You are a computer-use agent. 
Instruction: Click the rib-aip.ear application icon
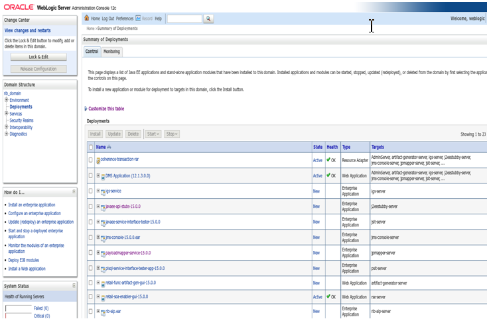[103, 312]
